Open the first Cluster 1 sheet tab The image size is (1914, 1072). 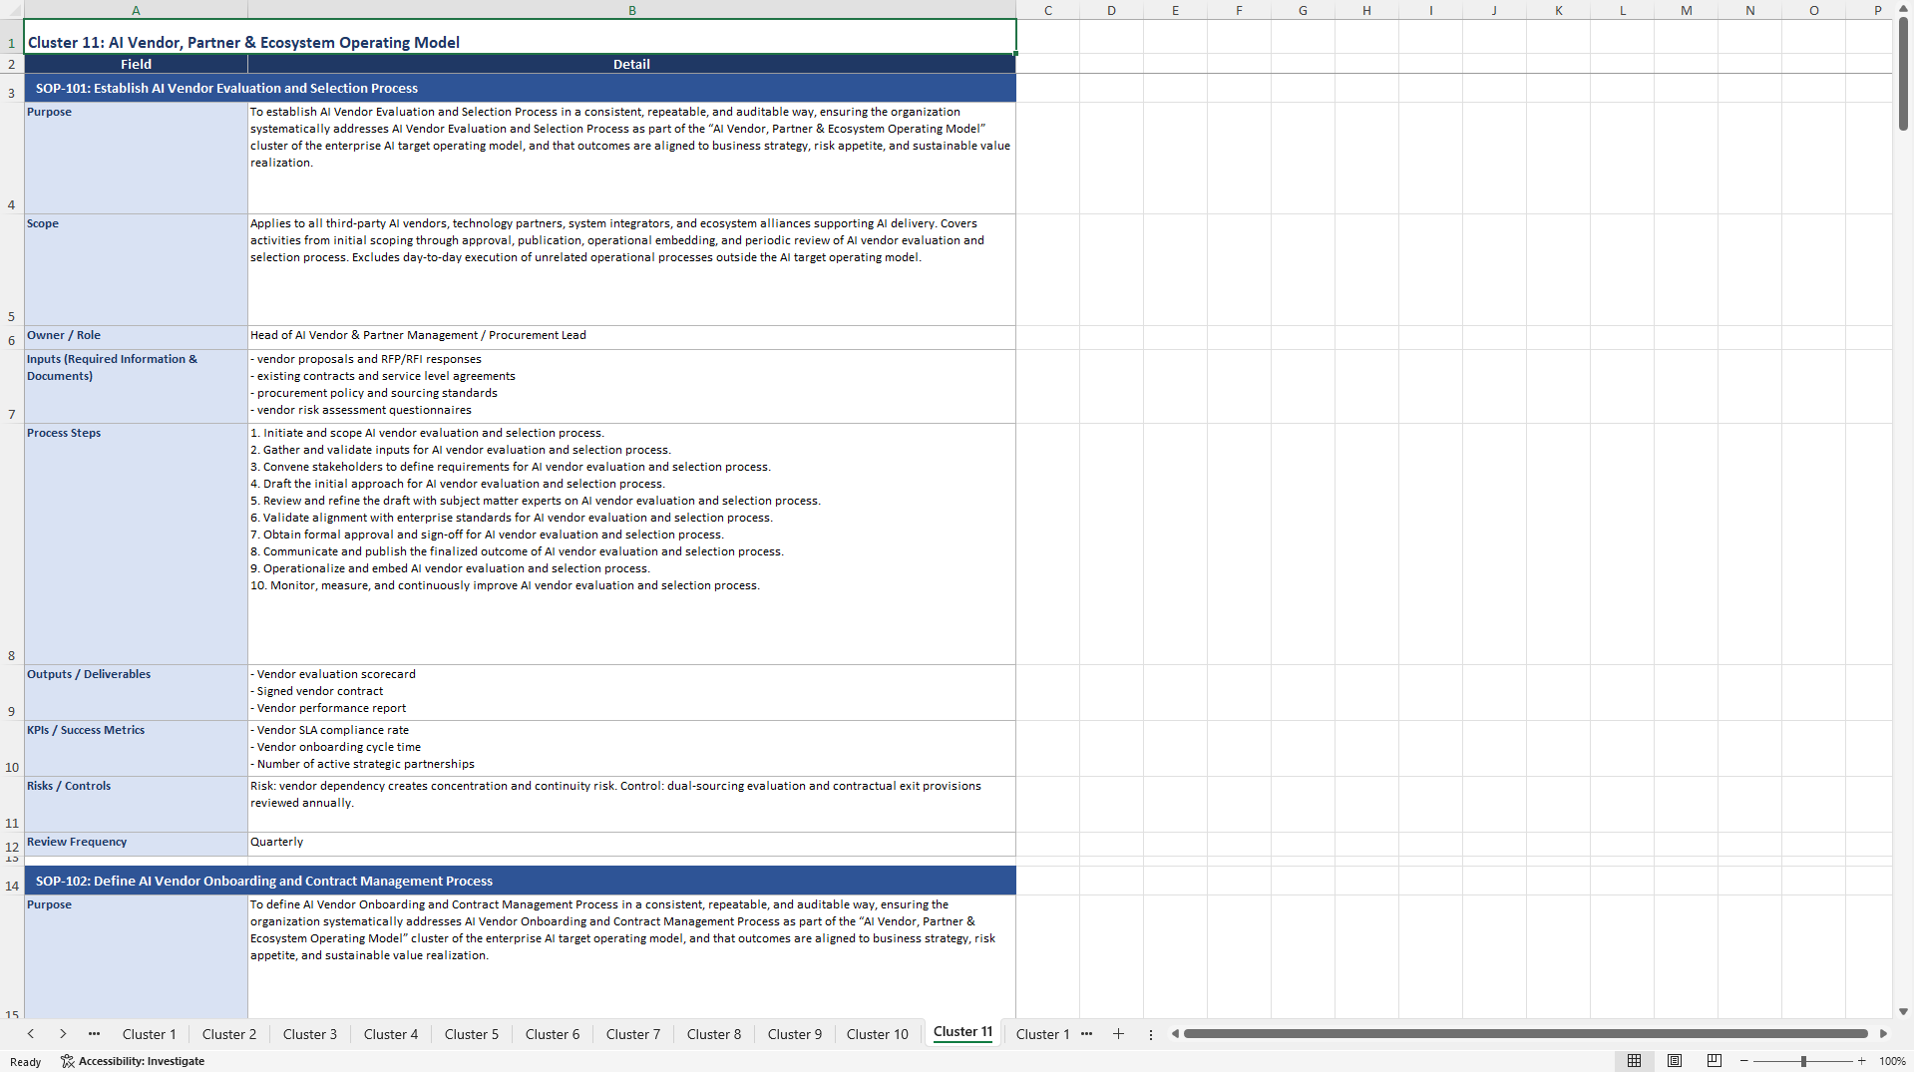(x=149, y=1034)
